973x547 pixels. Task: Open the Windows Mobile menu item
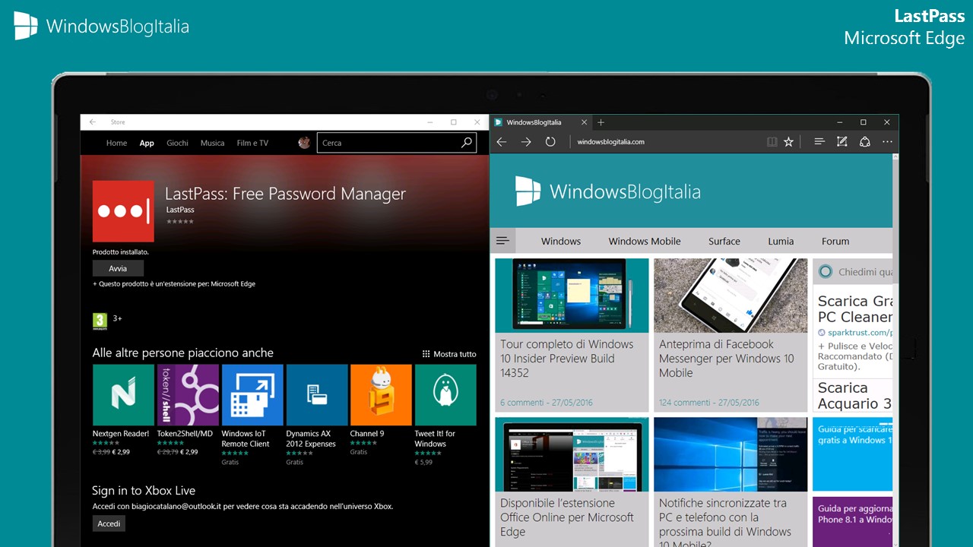pos(645,241)
